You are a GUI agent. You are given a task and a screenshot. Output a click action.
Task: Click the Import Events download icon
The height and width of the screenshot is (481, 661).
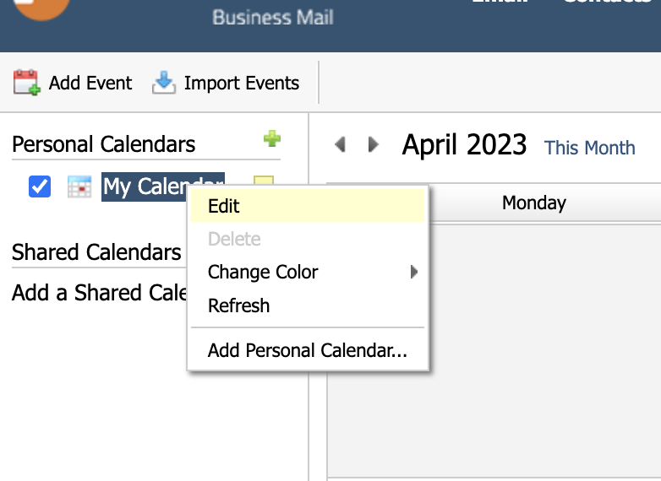tap(164, 83)
